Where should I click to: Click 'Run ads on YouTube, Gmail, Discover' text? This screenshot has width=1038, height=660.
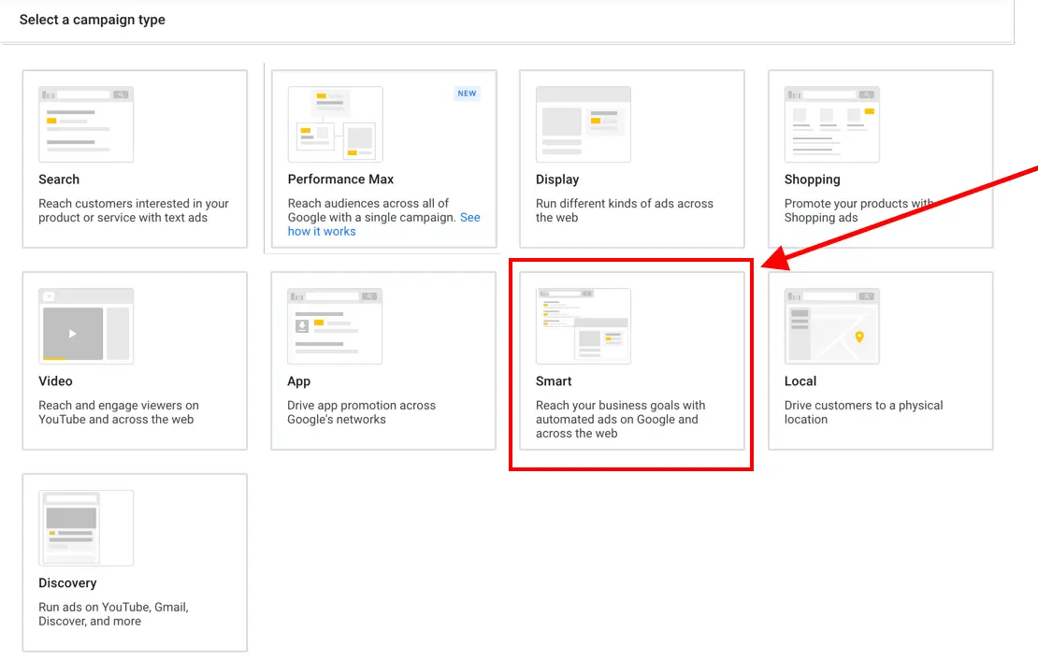[113, 614]
